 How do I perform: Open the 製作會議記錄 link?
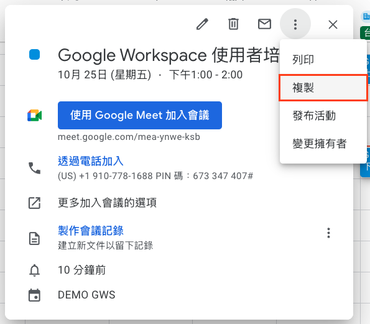[x=91, y=231]
